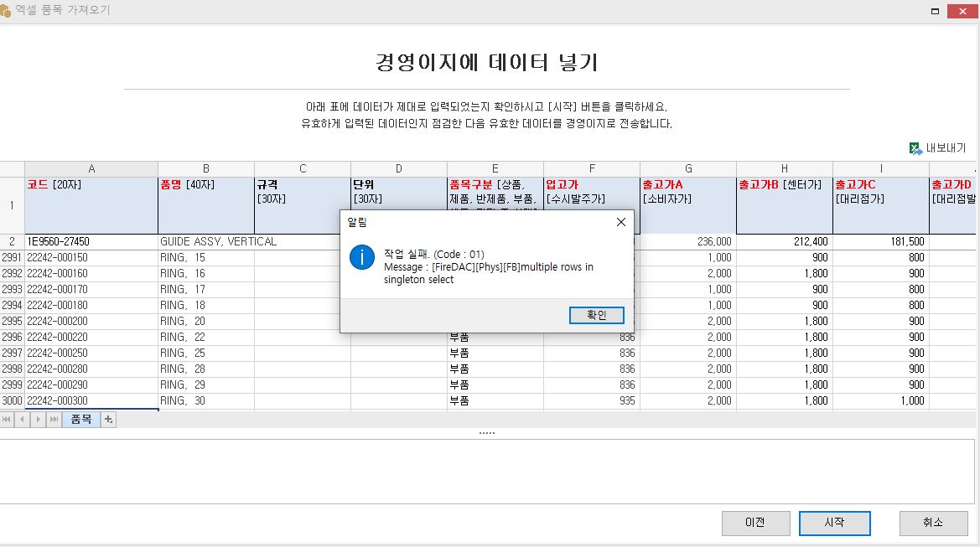This screenshot has width=980, height=547.
Task: Close the 알림 dialog with the X
Action: pos(620,222)
